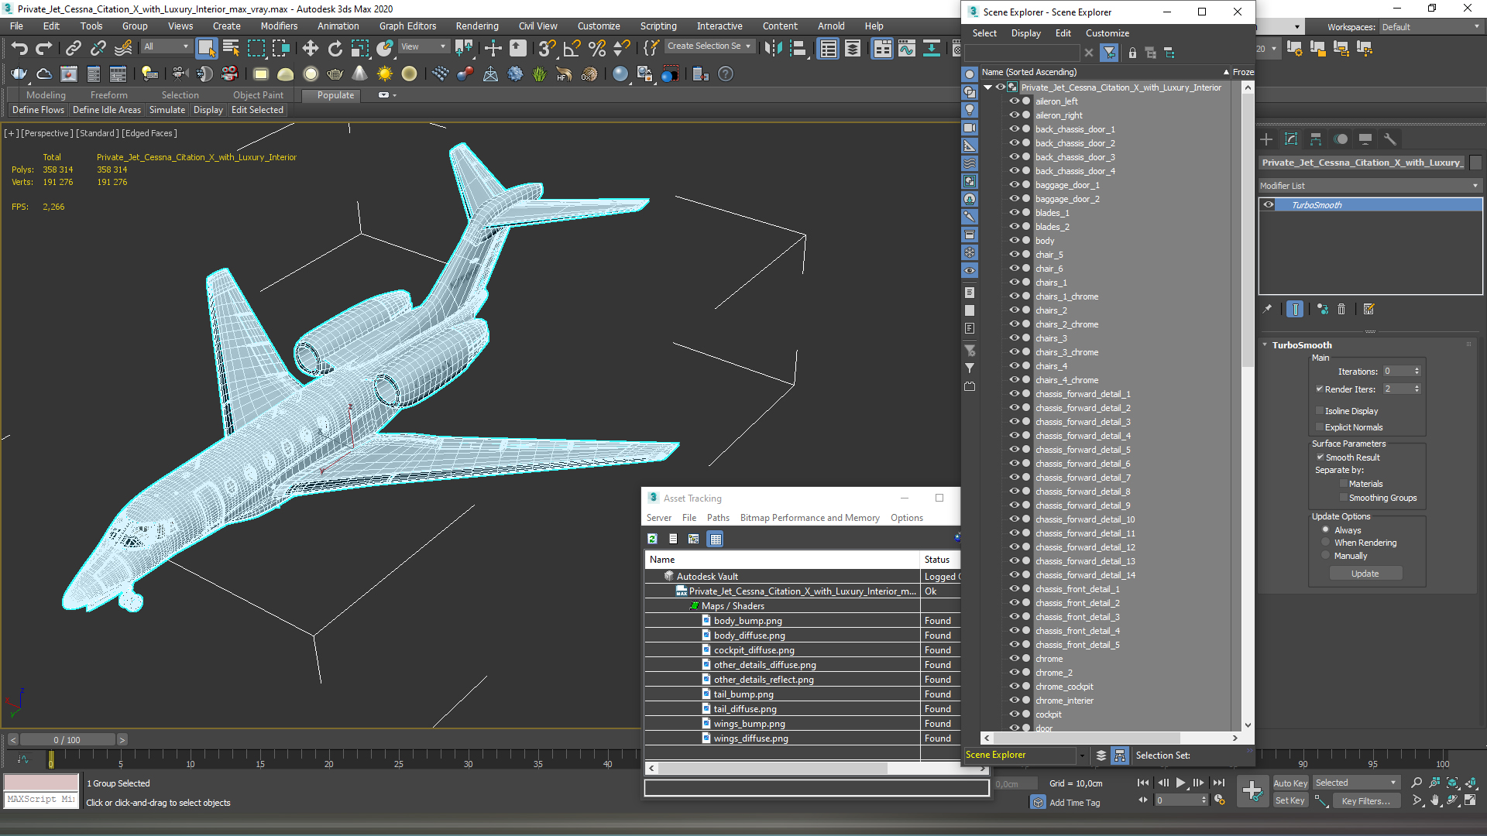Open the View reference coordinate dropdown

[x=423, y=46]
